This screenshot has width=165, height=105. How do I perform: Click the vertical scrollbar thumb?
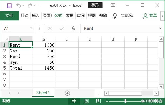[x=161, y=50]
